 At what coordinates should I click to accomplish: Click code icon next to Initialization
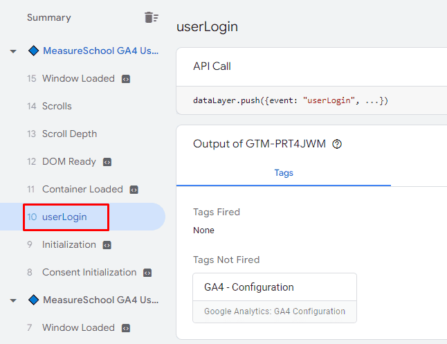pos(107,245)
